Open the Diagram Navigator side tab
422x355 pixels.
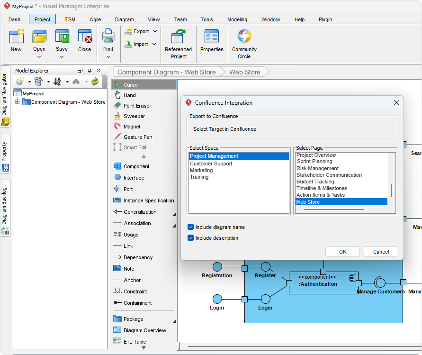5,96
